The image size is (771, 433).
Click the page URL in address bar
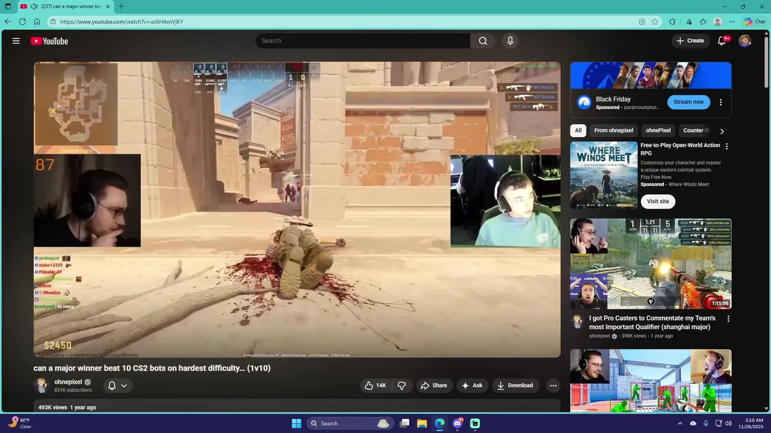coord(122,22)
